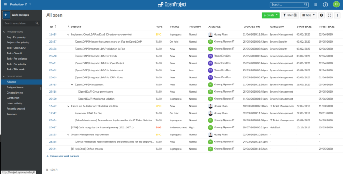Select Gantt chart in default views
Image resolution: width=343 pixels, height=174 pixels.
(x=14, y=98)
